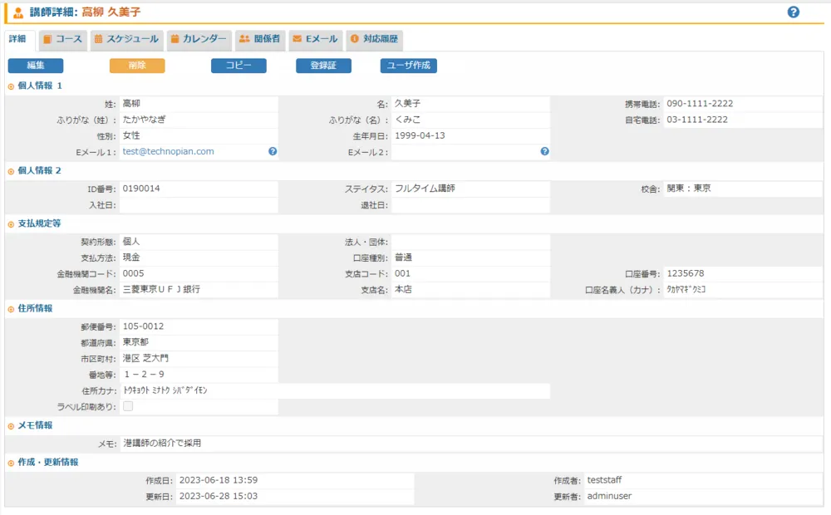Switch to the コース tab

63,39
